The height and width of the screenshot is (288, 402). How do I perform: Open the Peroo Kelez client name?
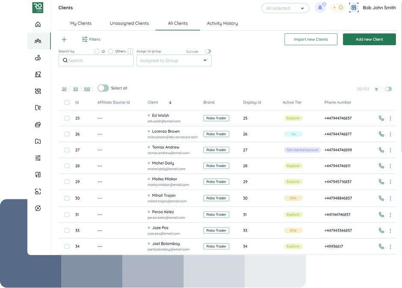click(x=163, y=212)
